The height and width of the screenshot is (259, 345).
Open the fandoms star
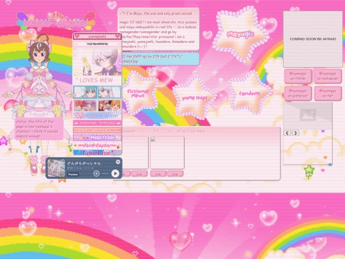(x=250, y=93)
